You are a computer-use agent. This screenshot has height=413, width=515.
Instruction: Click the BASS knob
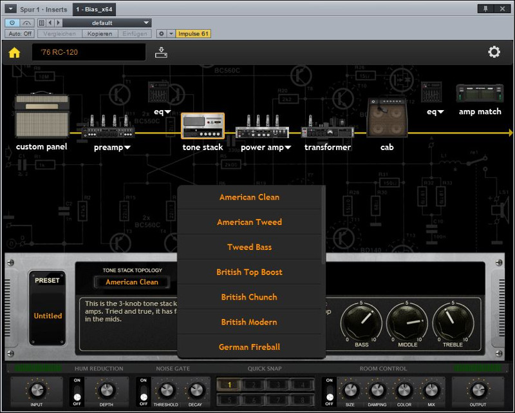point(361,322)
